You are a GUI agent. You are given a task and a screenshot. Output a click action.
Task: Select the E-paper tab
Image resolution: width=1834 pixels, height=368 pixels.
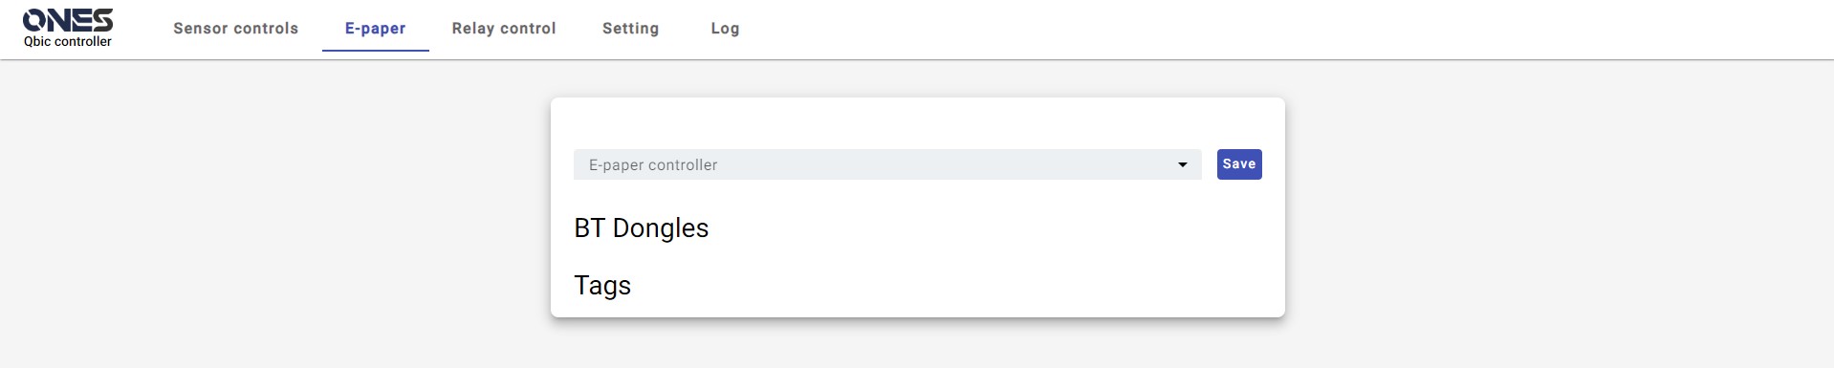pos(376,29)
